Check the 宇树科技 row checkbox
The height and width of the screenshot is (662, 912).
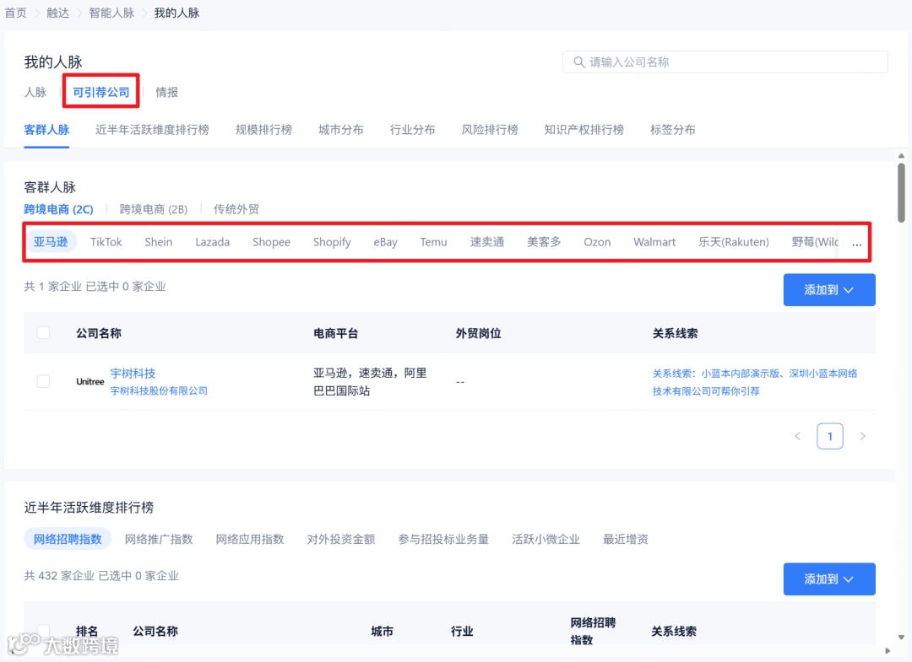click(43, 381)
